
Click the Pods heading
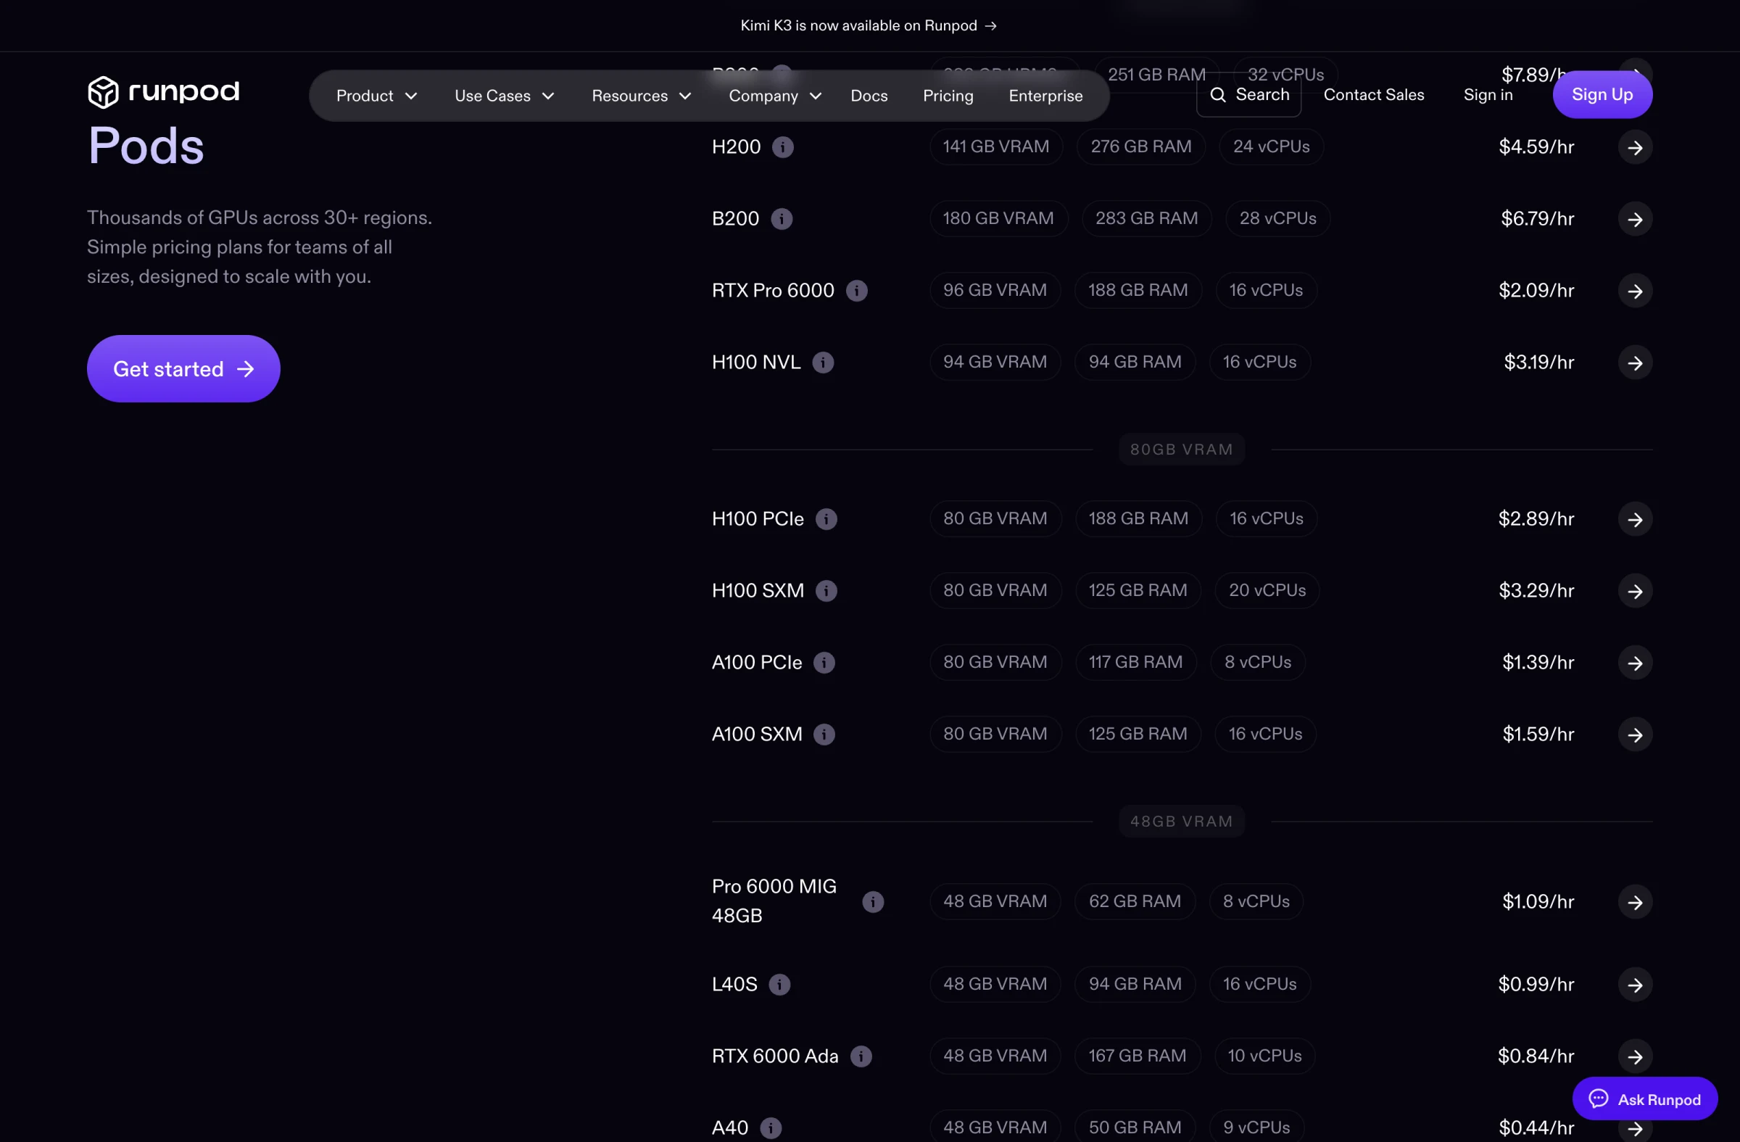click(146, 146)
